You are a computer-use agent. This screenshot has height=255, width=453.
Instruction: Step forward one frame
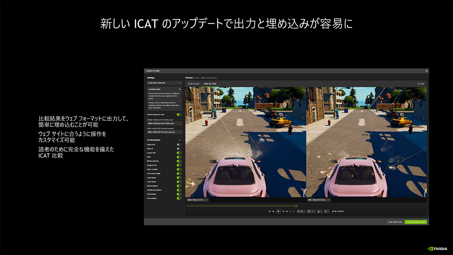click(x=283, y=211)
